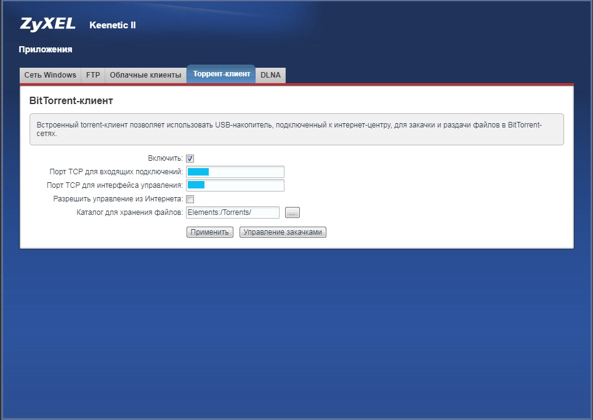Open Управление закачками
The width and height of the screenshot is (593, 420).
click(x=283, y=232)
